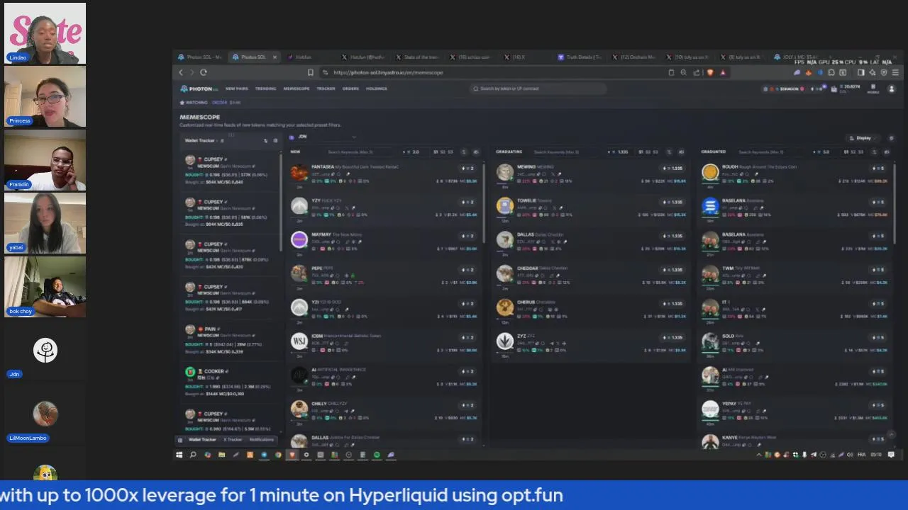Go back with the browser back arrow
Image resolution: width=908 pixels, height=510 pixels.
pos(181,72)
